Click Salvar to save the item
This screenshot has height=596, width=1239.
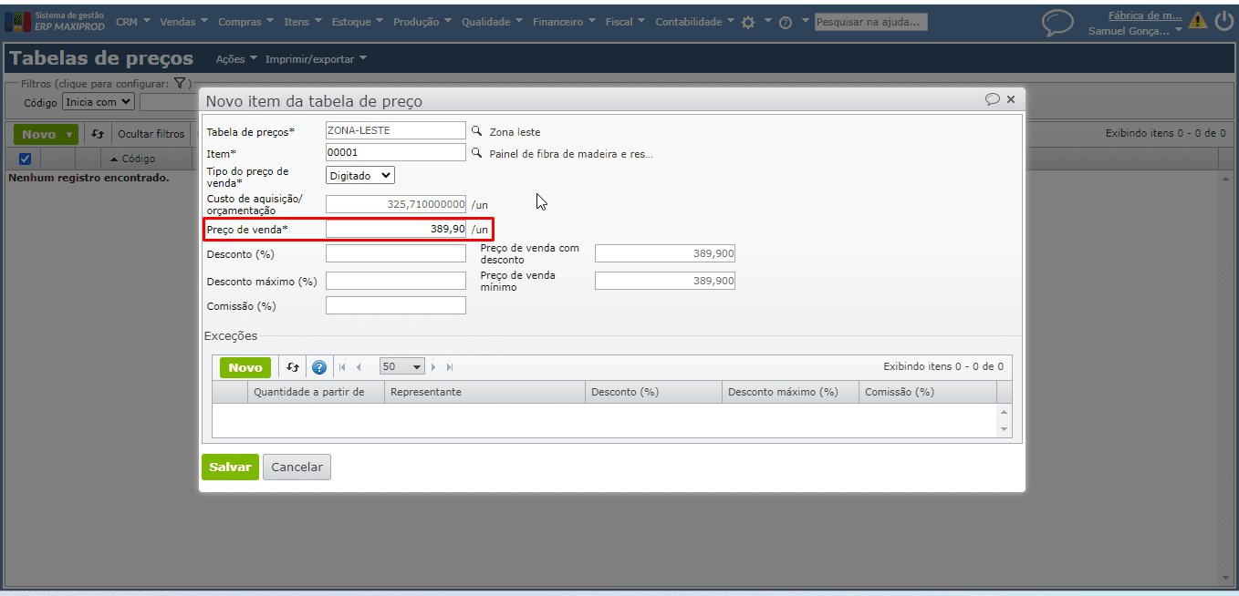tap(230, 467)
